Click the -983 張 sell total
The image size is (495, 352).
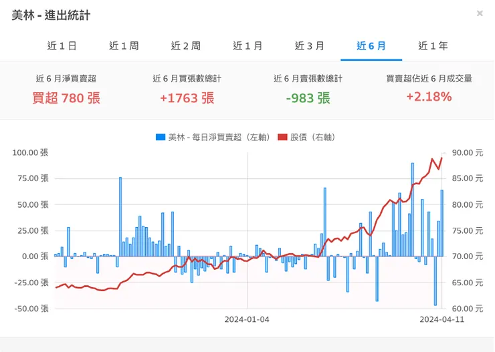tap(308, 98)
